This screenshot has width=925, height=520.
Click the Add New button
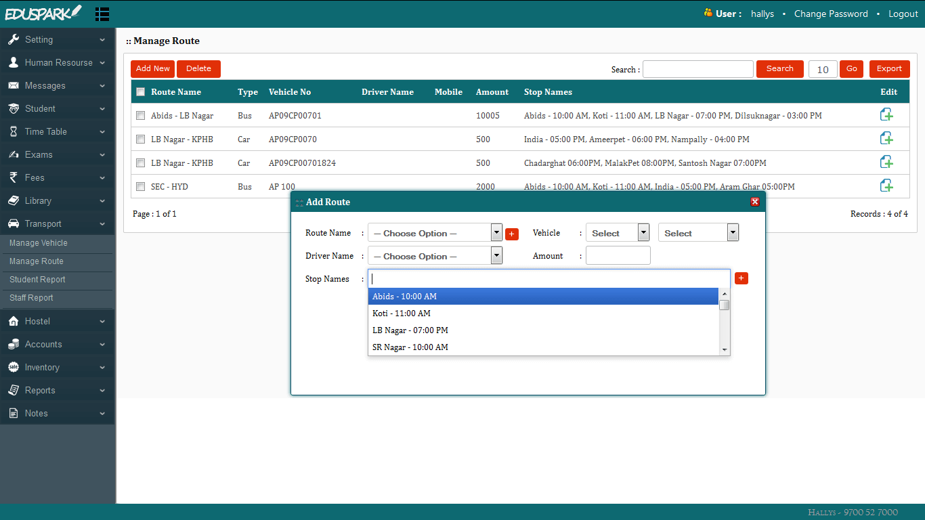[152, 68]
